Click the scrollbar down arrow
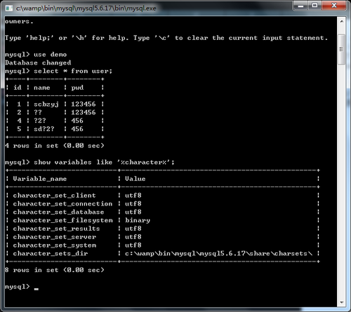Viewport: 351px width, 312px height. [341, 302]
